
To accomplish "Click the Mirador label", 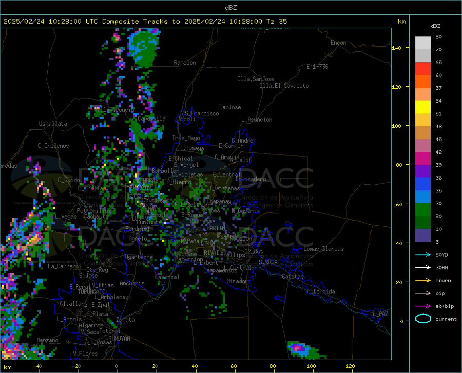I will pos(237,281).
